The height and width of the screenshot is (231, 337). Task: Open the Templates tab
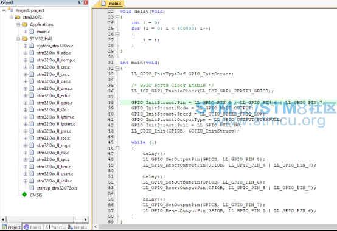tap(78, 227)
